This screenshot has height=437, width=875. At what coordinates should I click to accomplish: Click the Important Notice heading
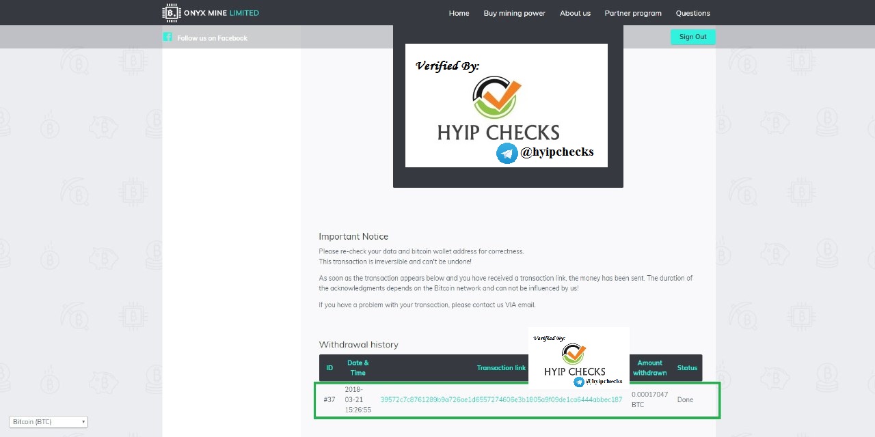click(x=353, y=236)
